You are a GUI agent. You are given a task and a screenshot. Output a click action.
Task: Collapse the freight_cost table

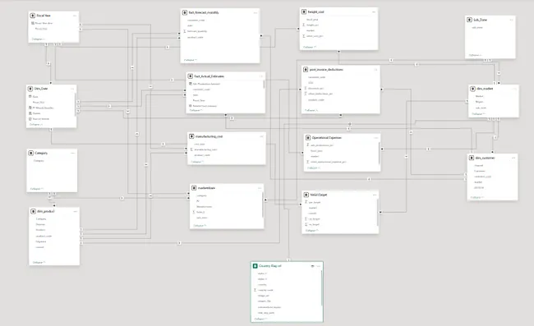310,47
